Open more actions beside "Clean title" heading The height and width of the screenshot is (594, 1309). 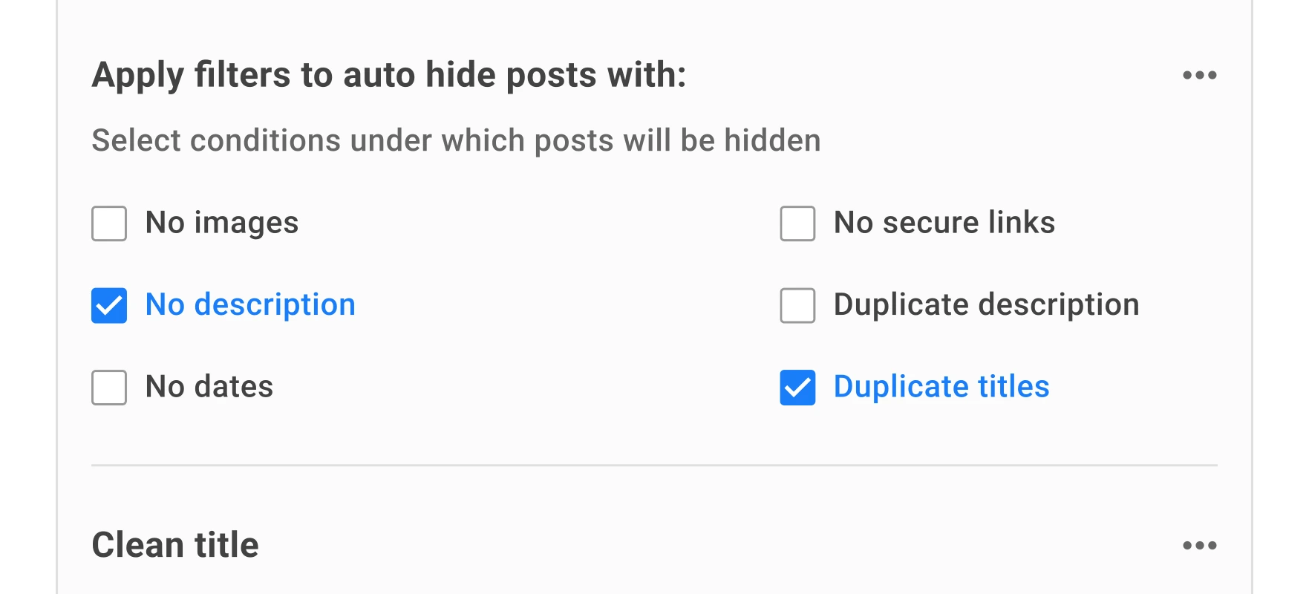click(1200, 544)
